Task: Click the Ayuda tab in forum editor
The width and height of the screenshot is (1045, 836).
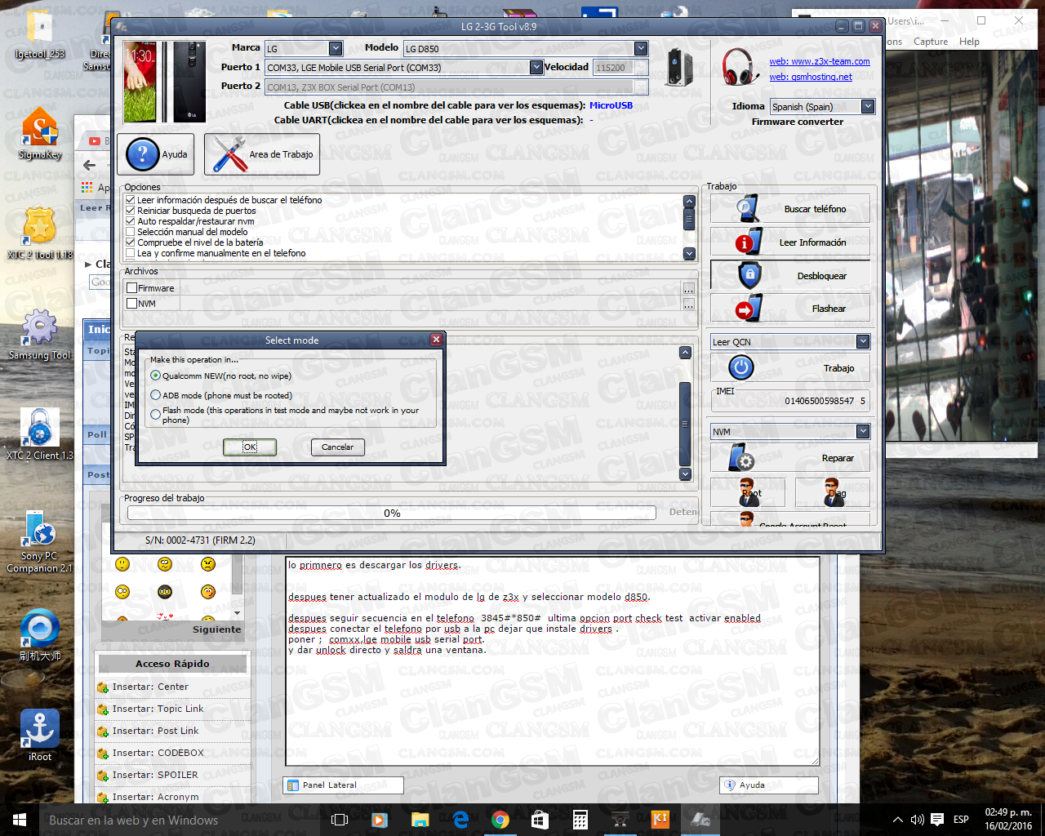Action: pyautogui.click(x=769, y=785)
